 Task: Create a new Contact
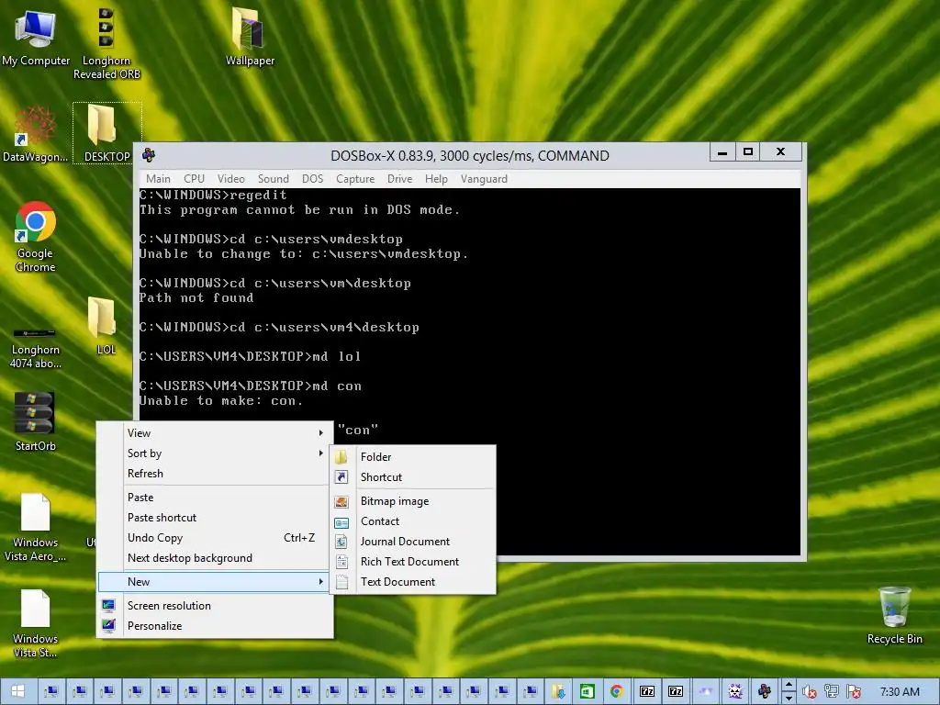point(412,521)
